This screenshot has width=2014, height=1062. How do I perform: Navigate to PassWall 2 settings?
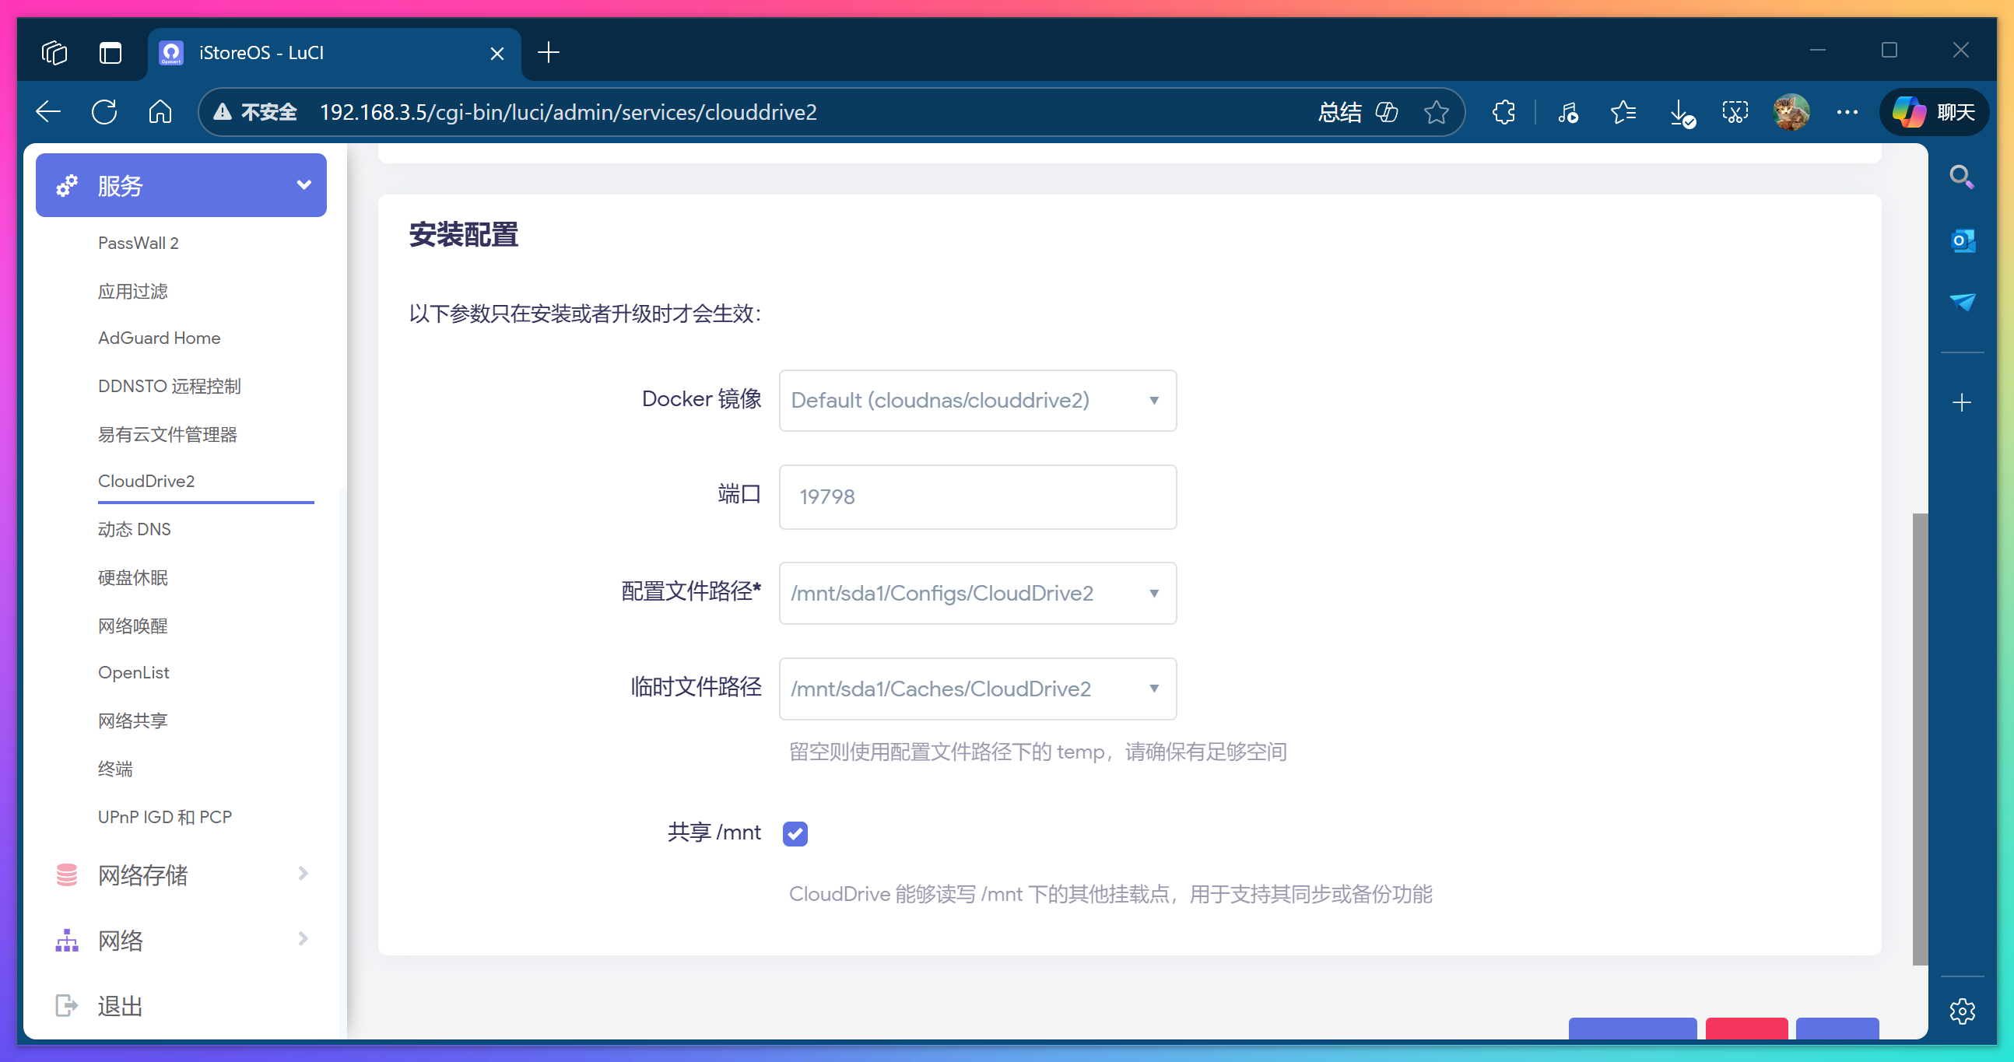139,242
